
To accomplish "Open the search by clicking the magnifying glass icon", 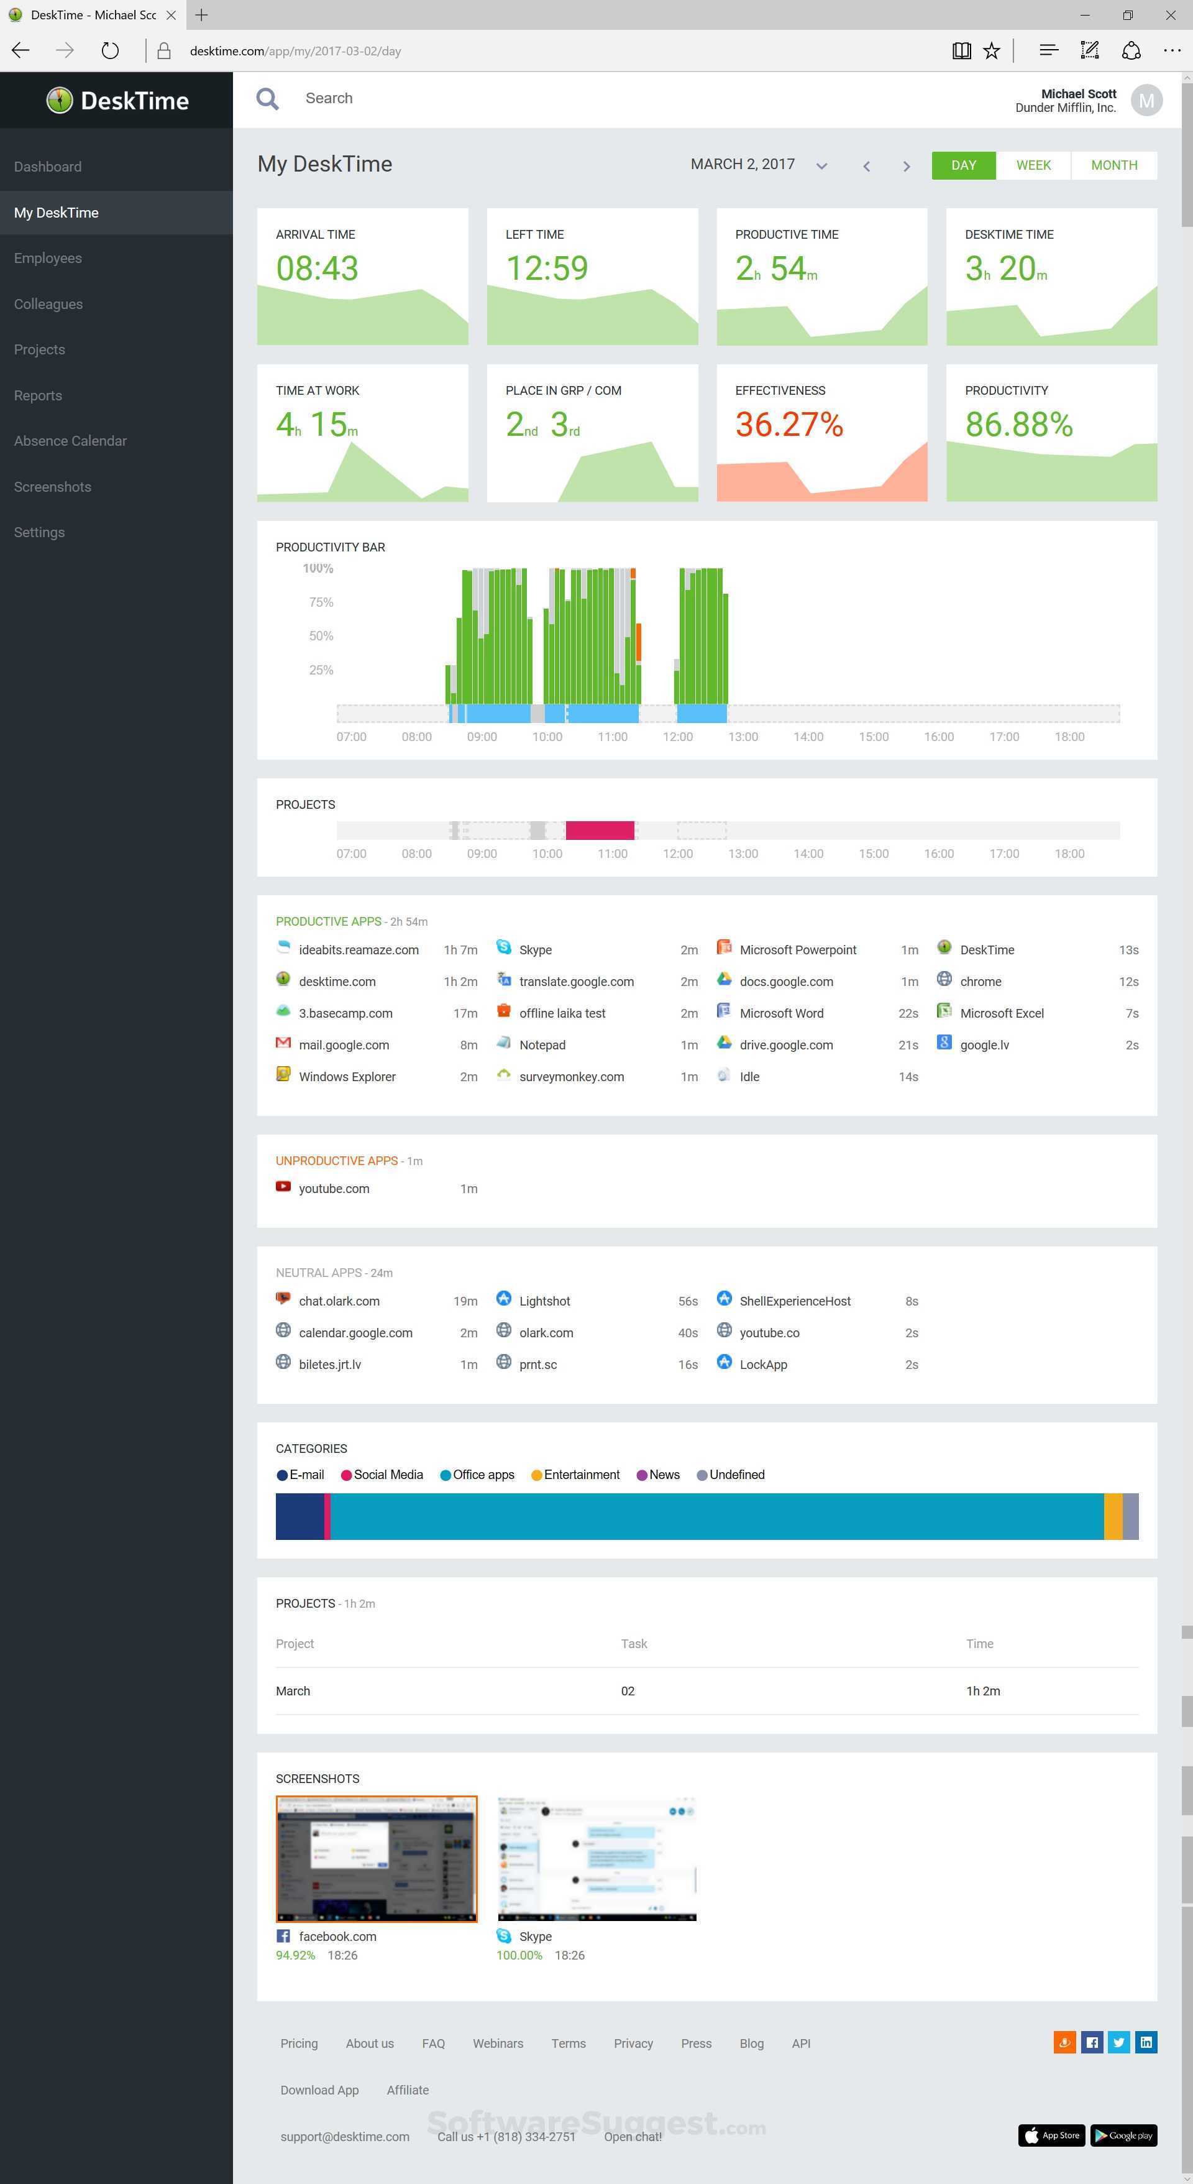I will [x=268, y=98].
